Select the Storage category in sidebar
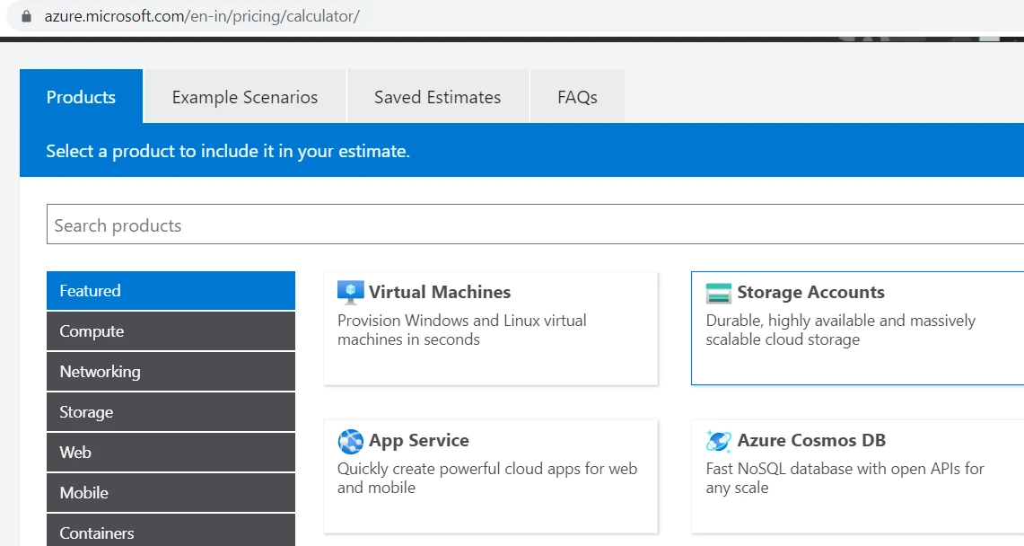 [171, 411]
